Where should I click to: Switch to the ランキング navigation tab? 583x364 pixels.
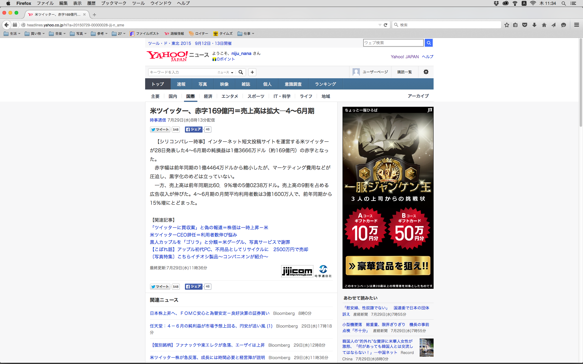click(x=325, y=84)
